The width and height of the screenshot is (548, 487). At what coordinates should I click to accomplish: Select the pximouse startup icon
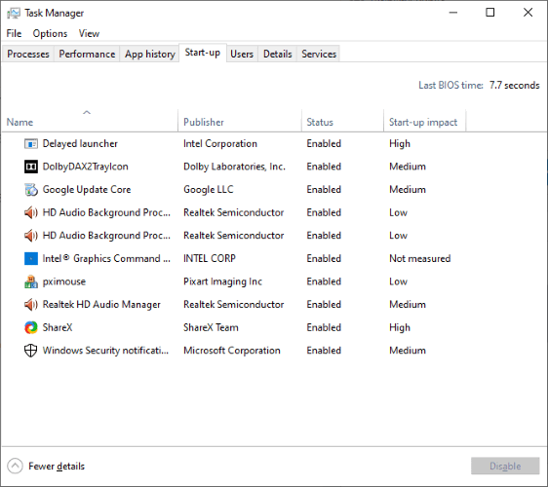coord(31,281)
